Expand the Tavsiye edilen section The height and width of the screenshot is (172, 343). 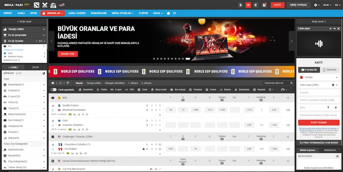[x=44, y=29]
